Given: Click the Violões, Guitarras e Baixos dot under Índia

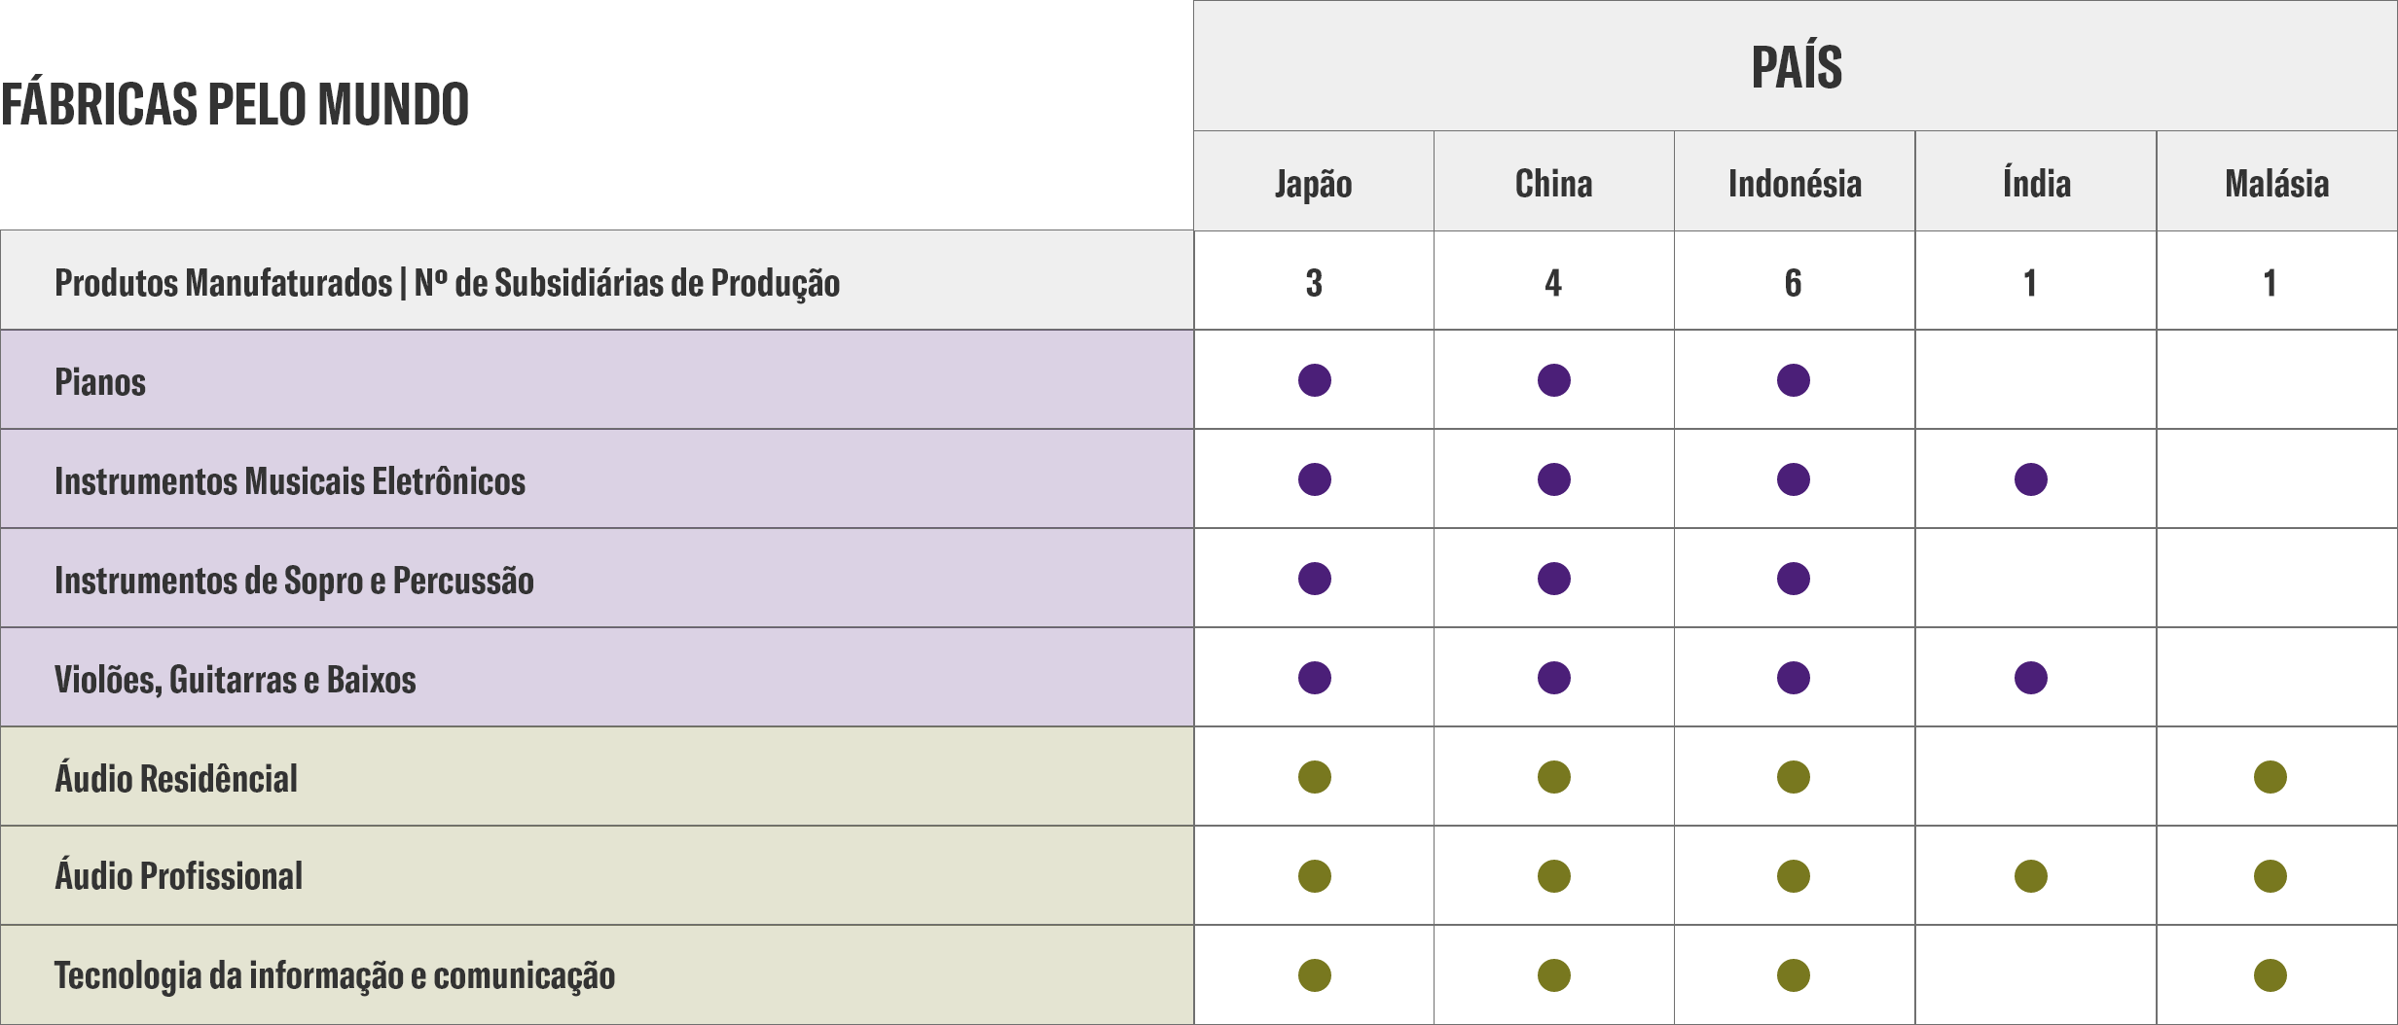Looking at the screenshot, I should 2031,678.
